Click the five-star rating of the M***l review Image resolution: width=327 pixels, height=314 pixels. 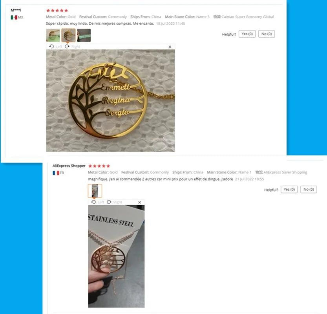click(x=57, y=11)
